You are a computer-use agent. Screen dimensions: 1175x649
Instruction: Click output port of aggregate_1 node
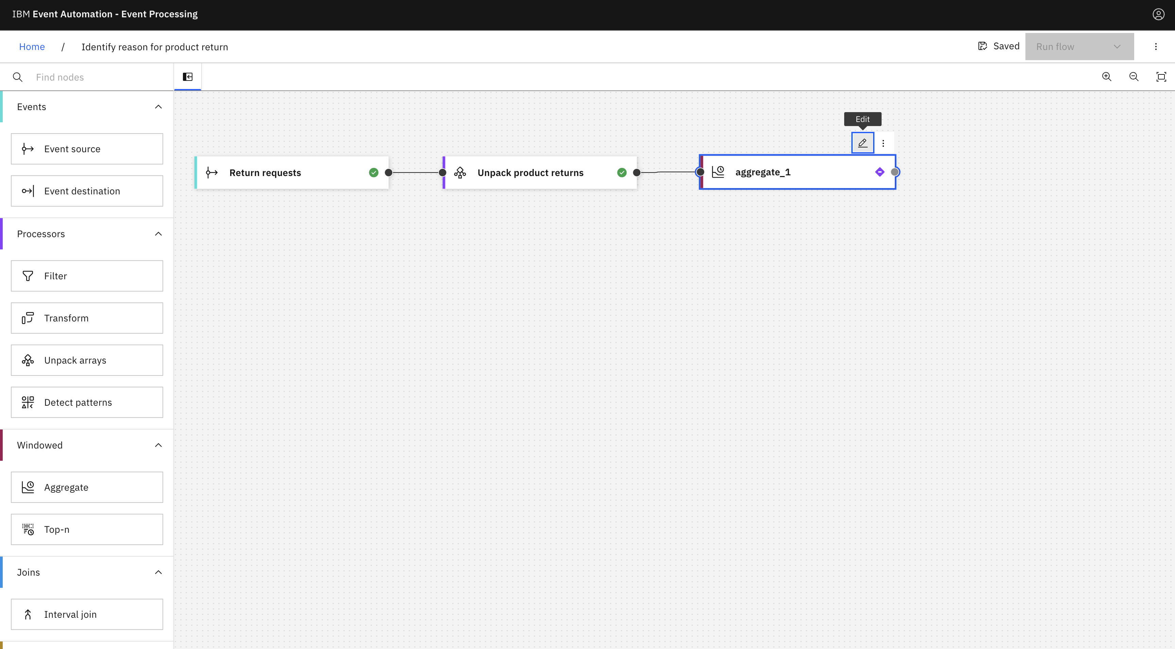(x=895, y=172)
